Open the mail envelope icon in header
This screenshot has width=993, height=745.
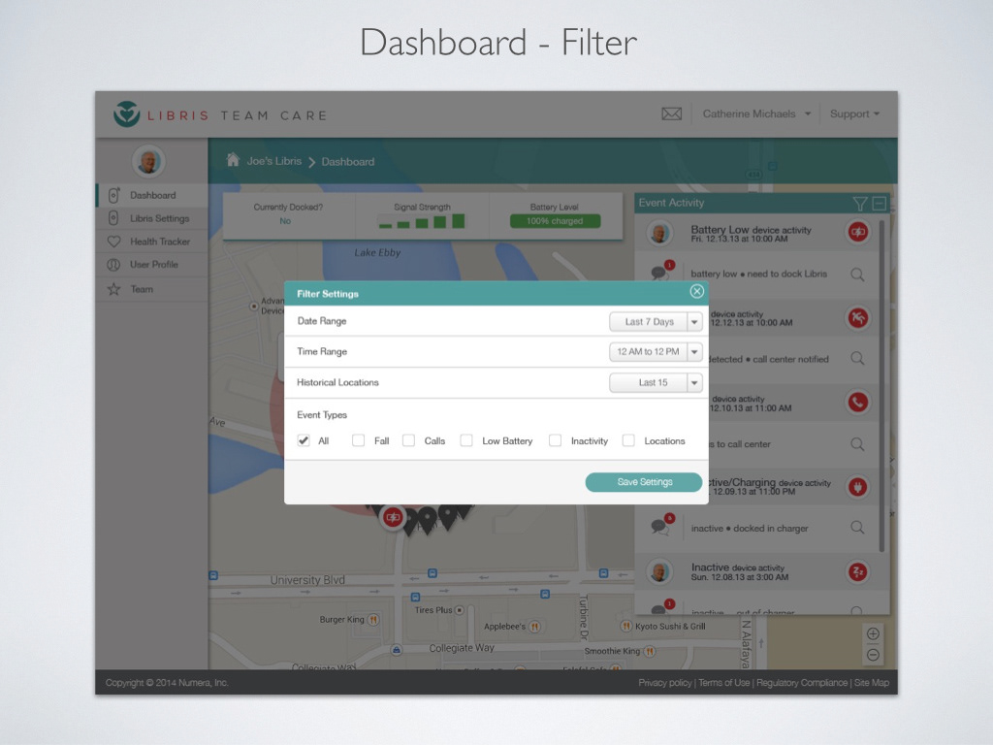671,114
